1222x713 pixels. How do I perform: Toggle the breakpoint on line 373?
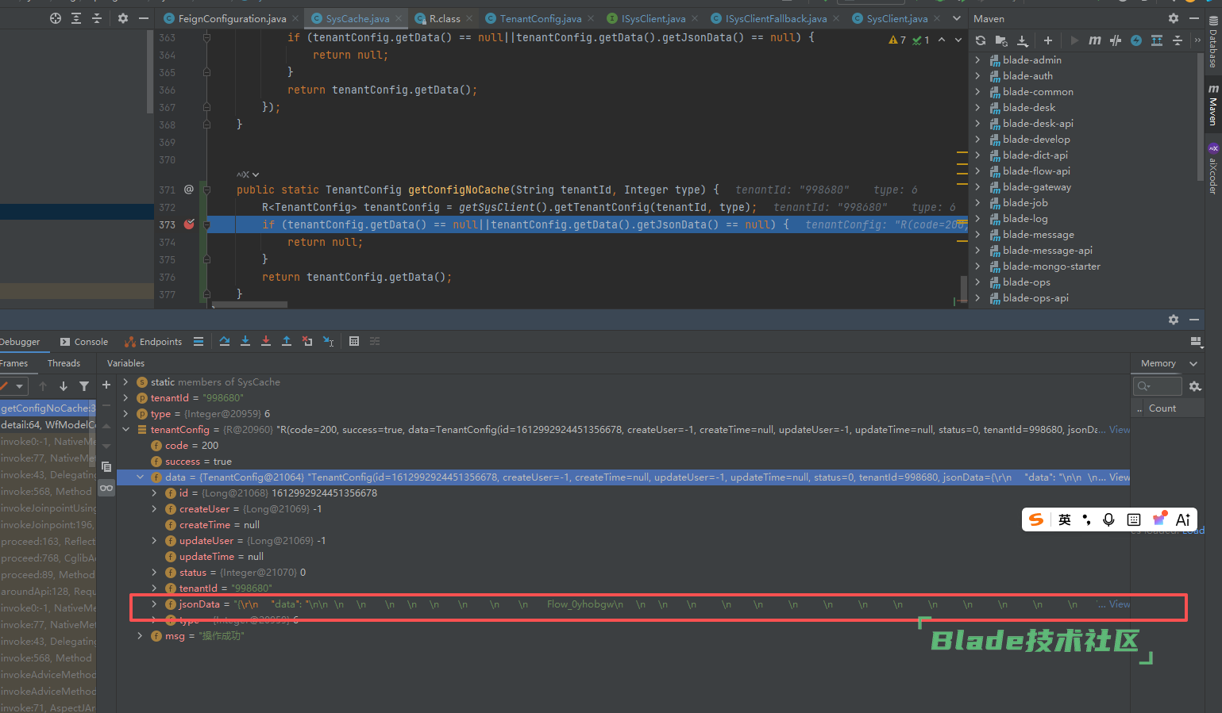pyautogui.click(x=189, y=224)
